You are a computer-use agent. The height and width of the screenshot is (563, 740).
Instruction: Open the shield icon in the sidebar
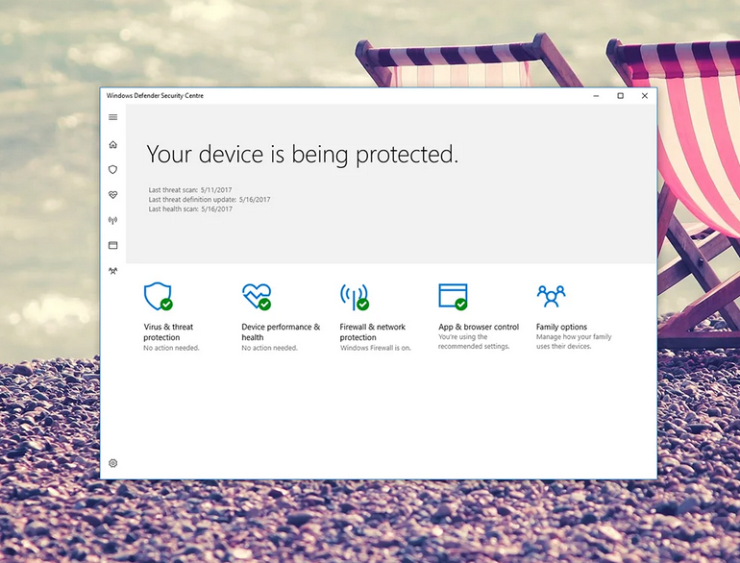click(x=112, y=169)
